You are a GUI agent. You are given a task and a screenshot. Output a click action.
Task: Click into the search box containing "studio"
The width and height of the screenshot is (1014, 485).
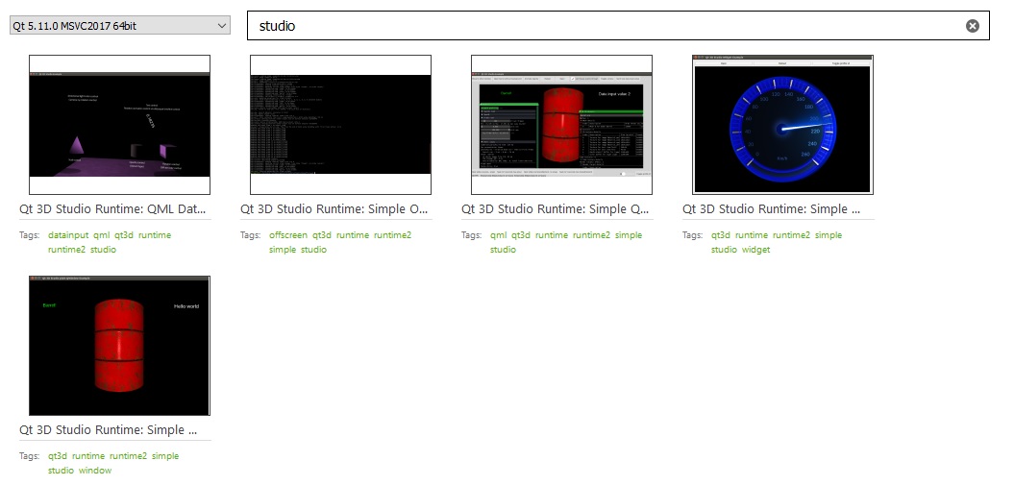pyautogui.click(x=606, y=26)
